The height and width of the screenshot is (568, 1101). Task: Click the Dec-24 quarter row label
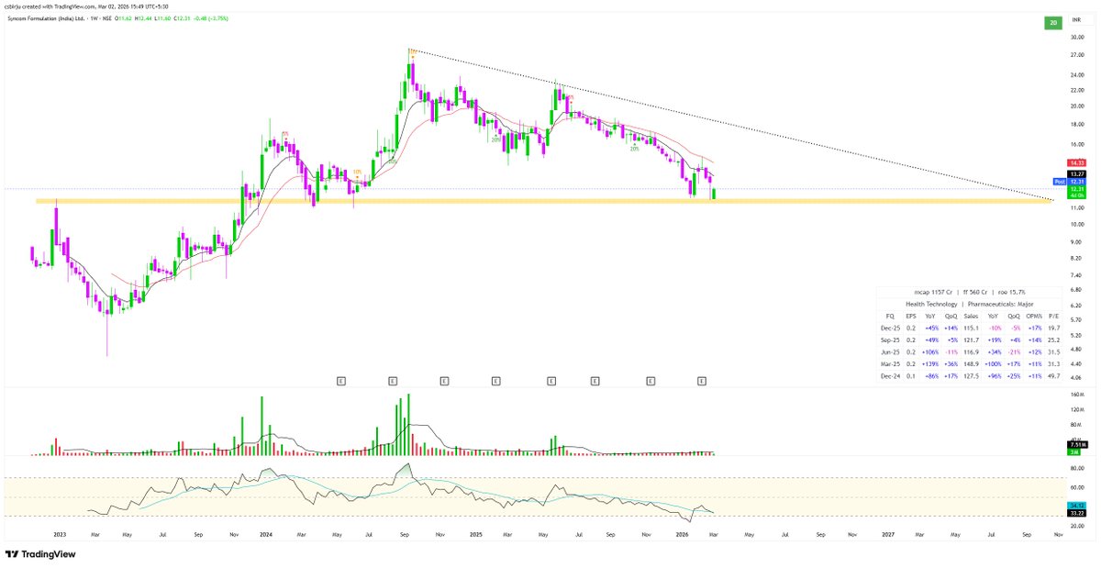tap(890, 376)
